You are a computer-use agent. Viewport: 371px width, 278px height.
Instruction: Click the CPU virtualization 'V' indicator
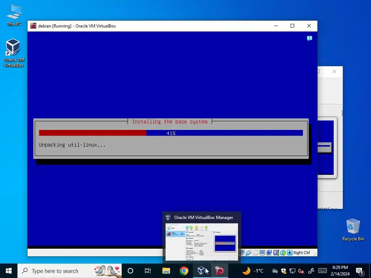pyautogui.click(x=276, y=253)
